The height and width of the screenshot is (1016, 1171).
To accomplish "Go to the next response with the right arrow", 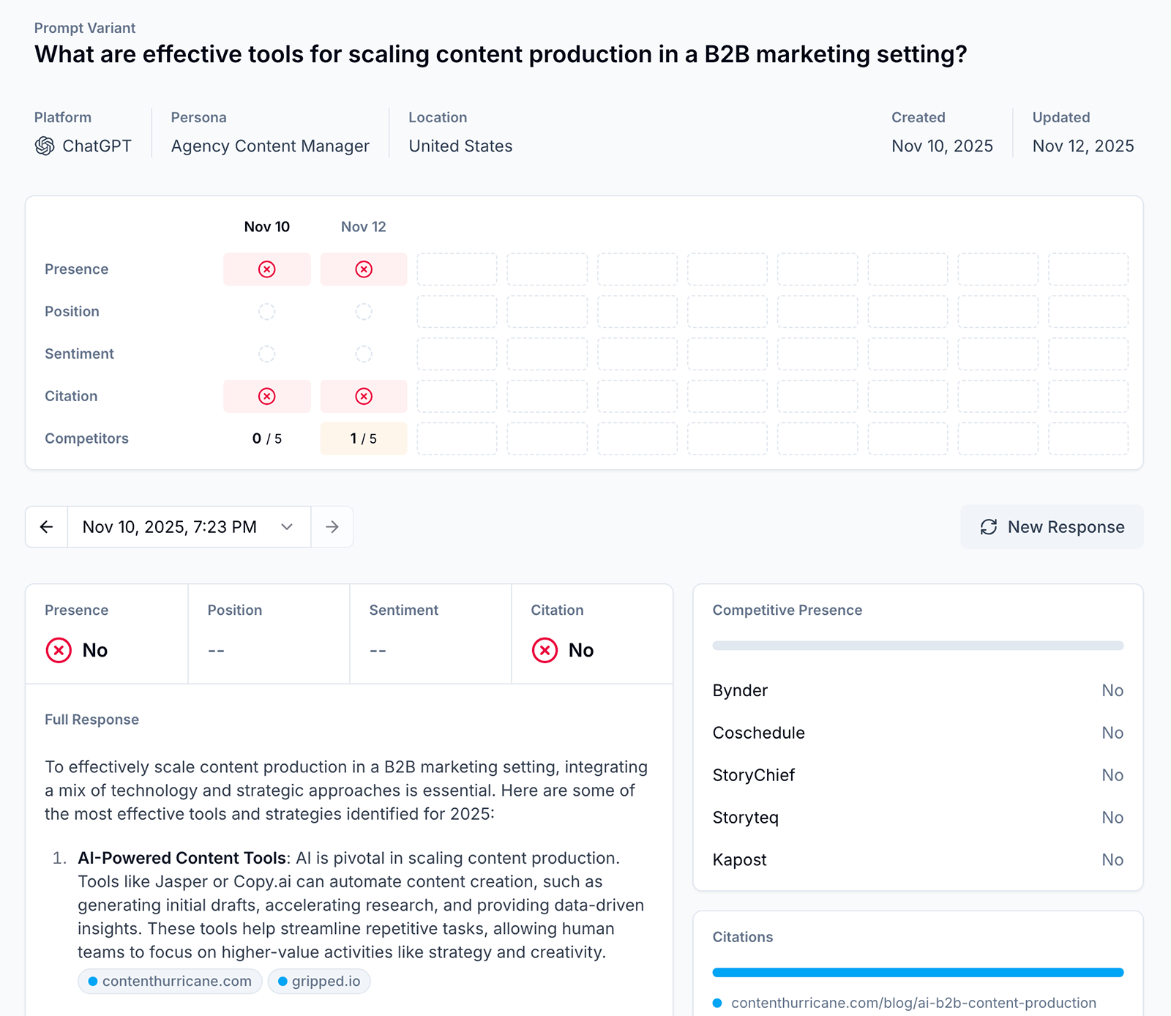I will coord(332,527).
